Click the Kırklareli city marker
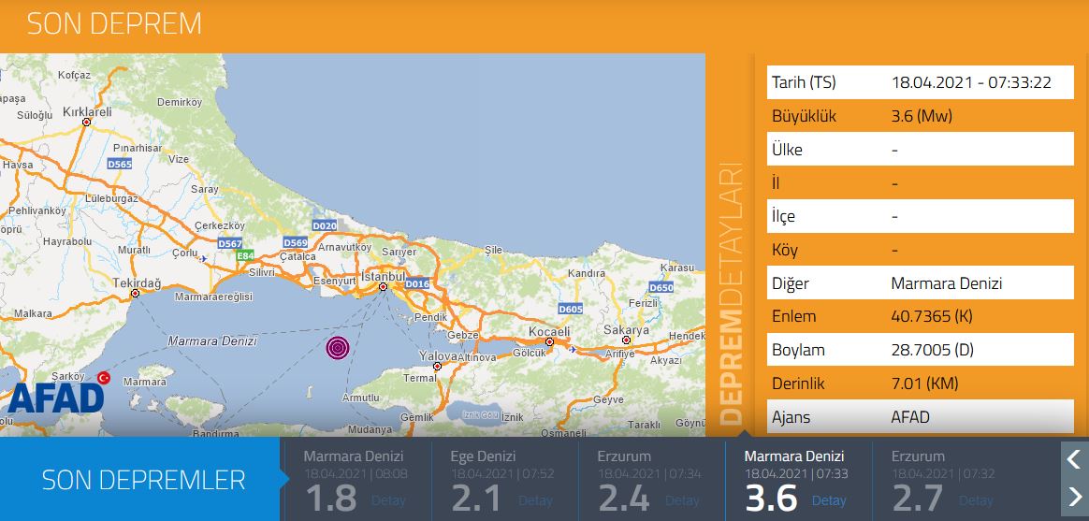The height and width of the screenshot is (521, 1089). [x=86, y=122]
